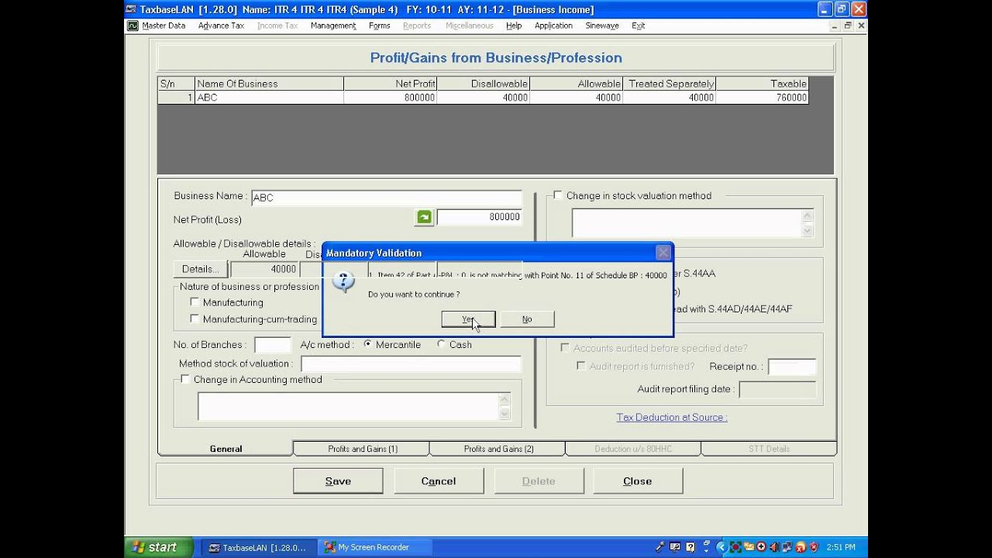The width and height of the screenshot is (992, 558).
Task: Click the No. of Branches input field
Action: click(x=273, y=345)
